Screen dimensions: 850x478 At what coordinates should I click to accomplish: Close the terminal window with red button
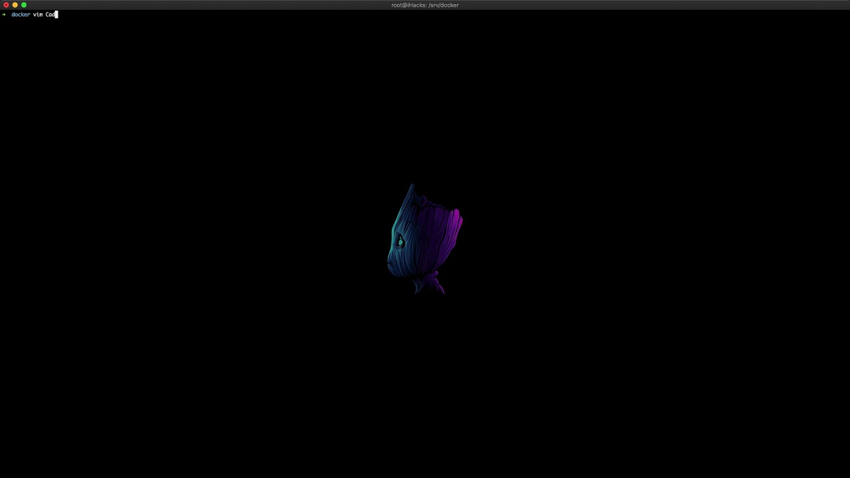coord(6,5)
